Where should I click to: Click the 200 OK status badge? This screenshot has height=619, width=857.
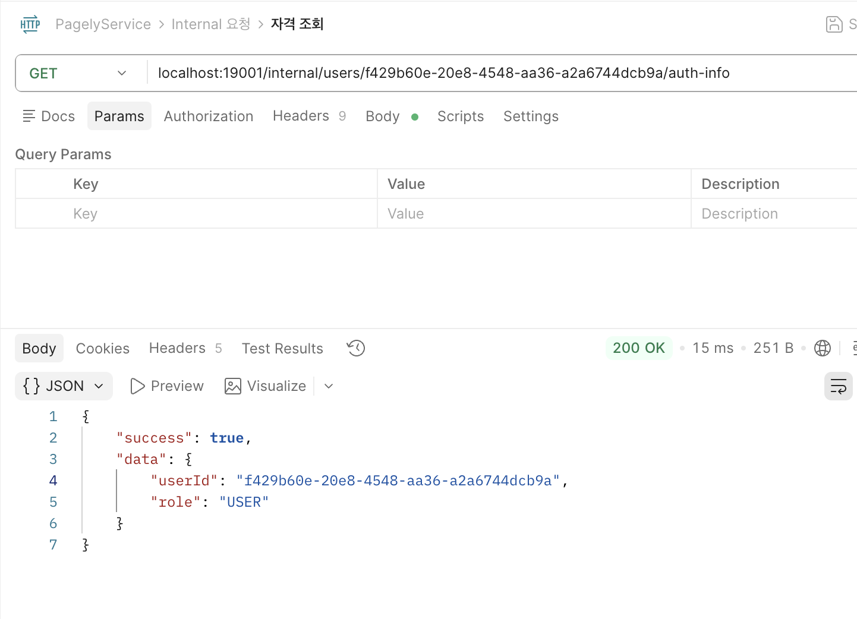[x=639, y=348]
